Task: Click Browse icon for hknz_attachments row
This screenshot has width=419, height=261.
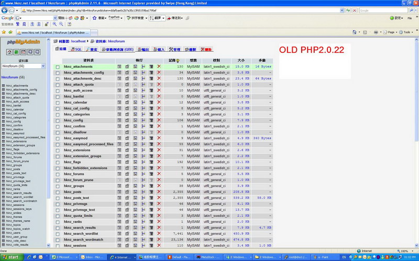Action: point(119,67)
